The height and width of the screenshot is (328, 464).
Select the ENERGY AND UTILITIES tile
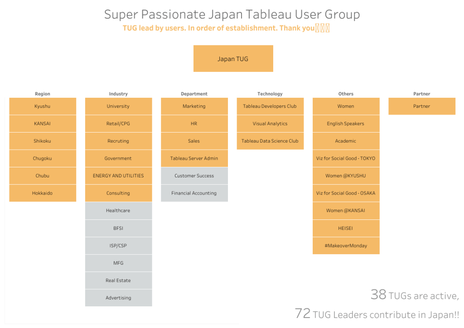pyautogui.click(x=118, y=176)
